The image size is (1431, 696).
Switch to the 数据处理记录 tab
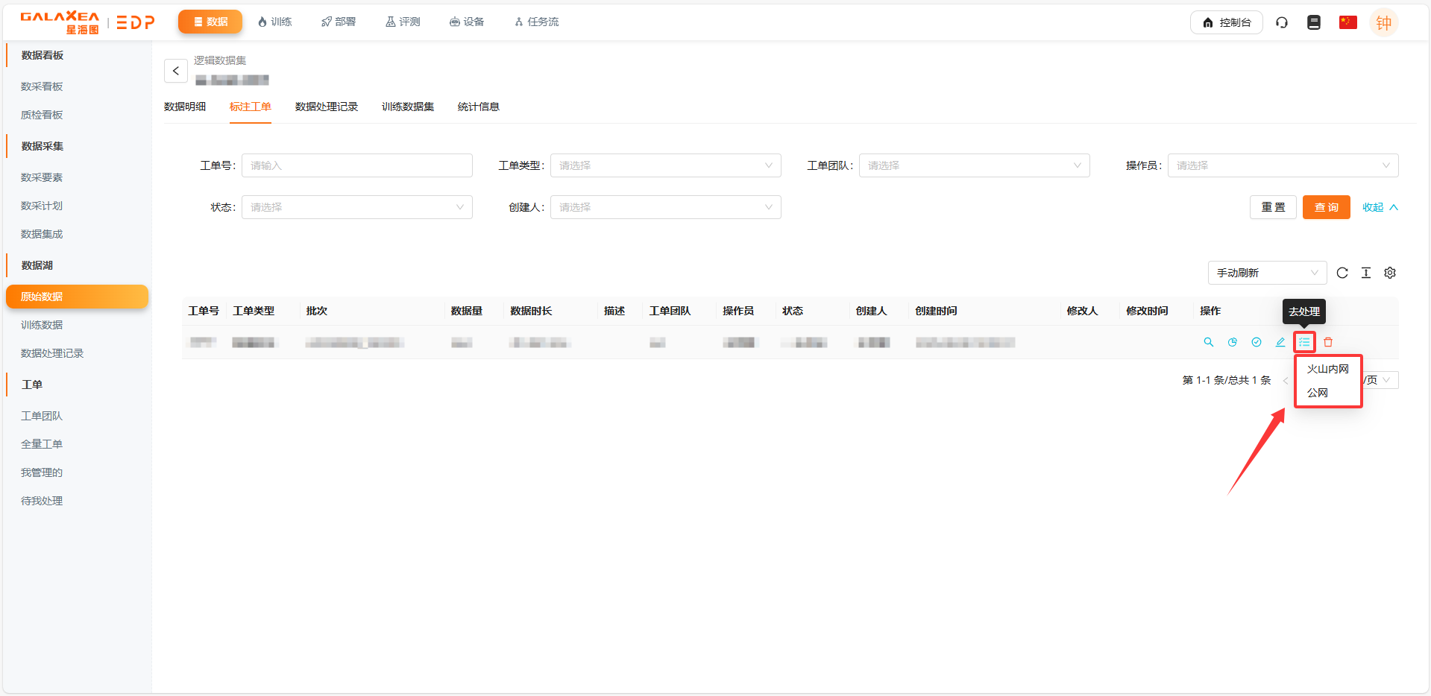326,107
